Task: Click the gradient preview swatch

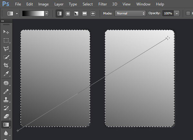Action: (x=33, y=13)
